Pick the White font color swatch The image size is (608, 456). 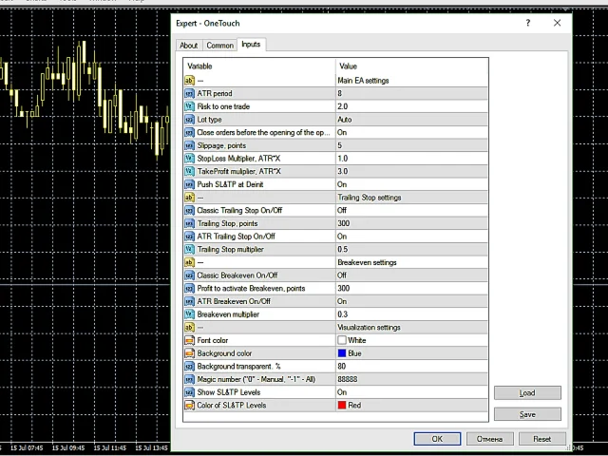(x=342, y=340)
